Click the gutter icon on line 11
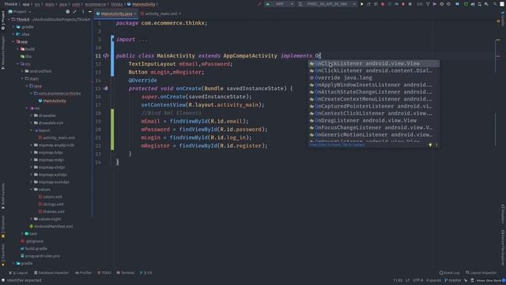The height and width of the screenshot is (285, 506). pos(106,55)
